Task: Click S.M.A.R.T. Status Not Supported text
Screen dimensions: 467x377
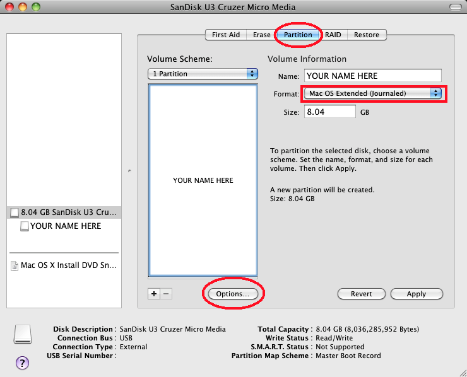Action: click(x=340, y=347)
